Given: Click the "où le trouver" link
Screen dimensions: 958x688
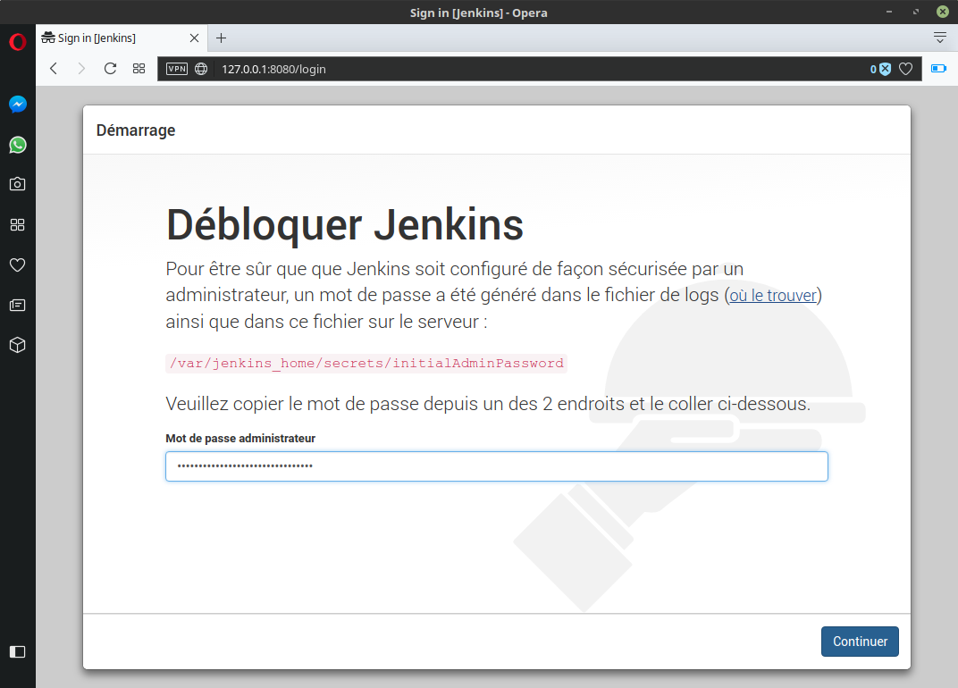Looking at the screenshot, I should (x=773, y=296).
